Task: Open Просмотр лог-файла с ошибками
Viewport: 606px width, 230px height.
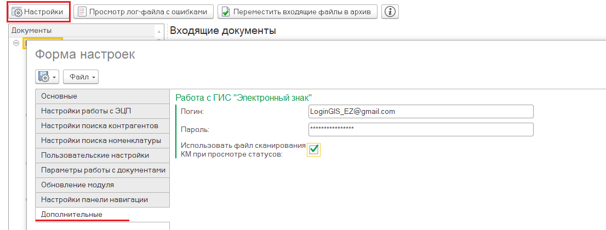Action: pyautogui.click(x=144, y=12)
